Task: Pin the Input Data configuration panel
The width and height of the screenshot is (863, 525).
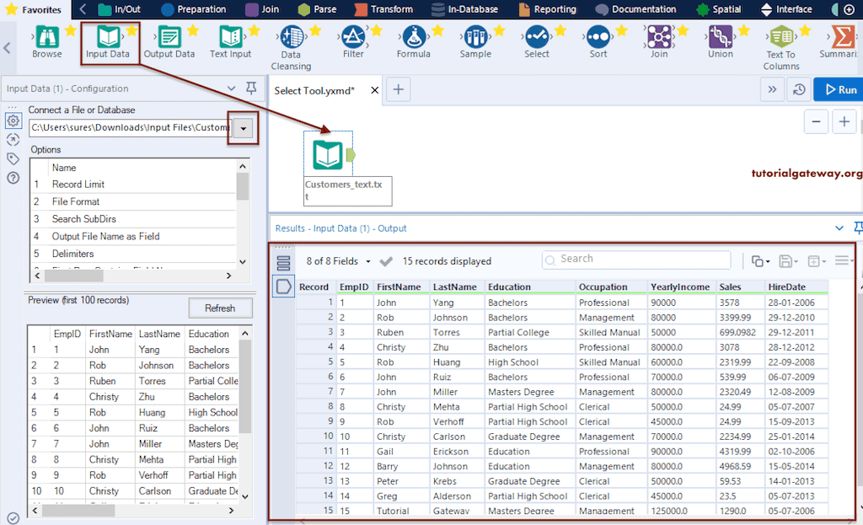Action: tap(250, 88)
